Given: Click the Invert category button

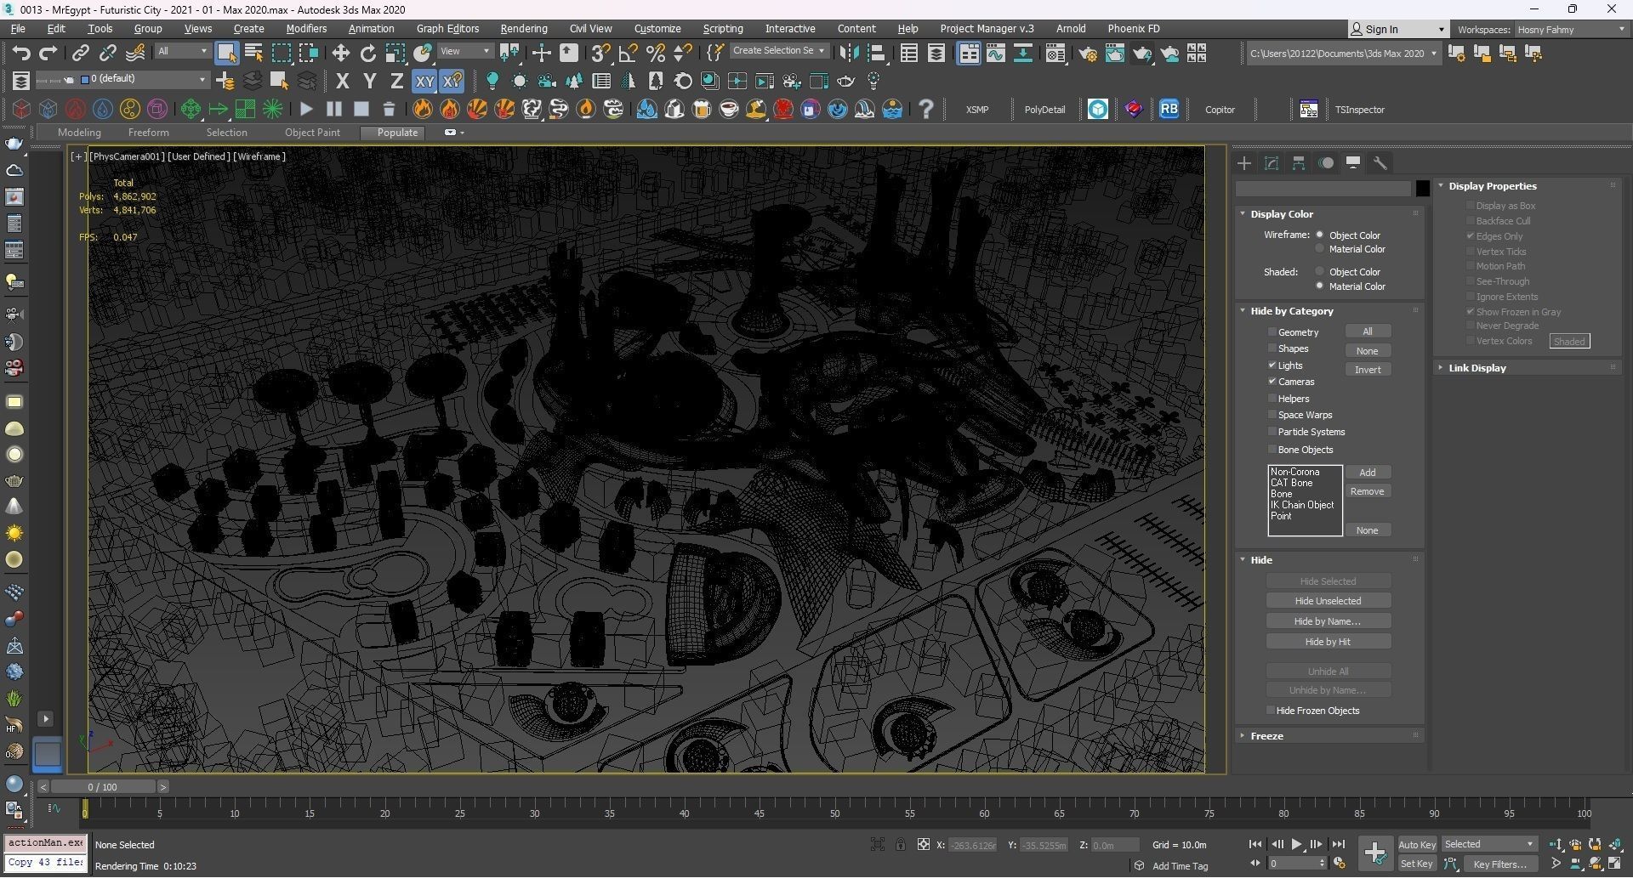Looking at the screenshot, I should (x=1368, y=370).
